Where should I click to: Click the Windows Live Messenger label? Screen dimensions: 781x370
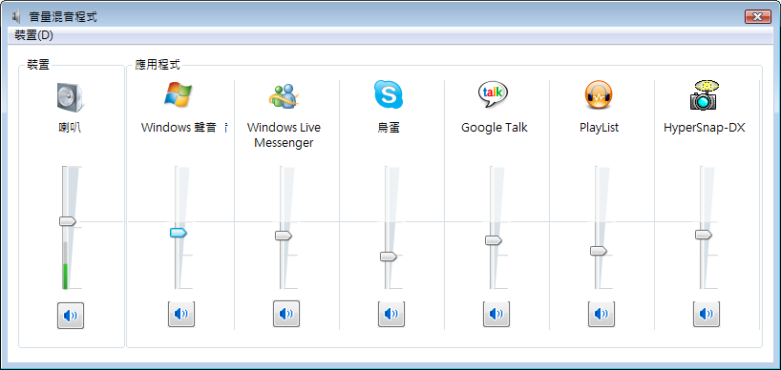click(284, 135)
